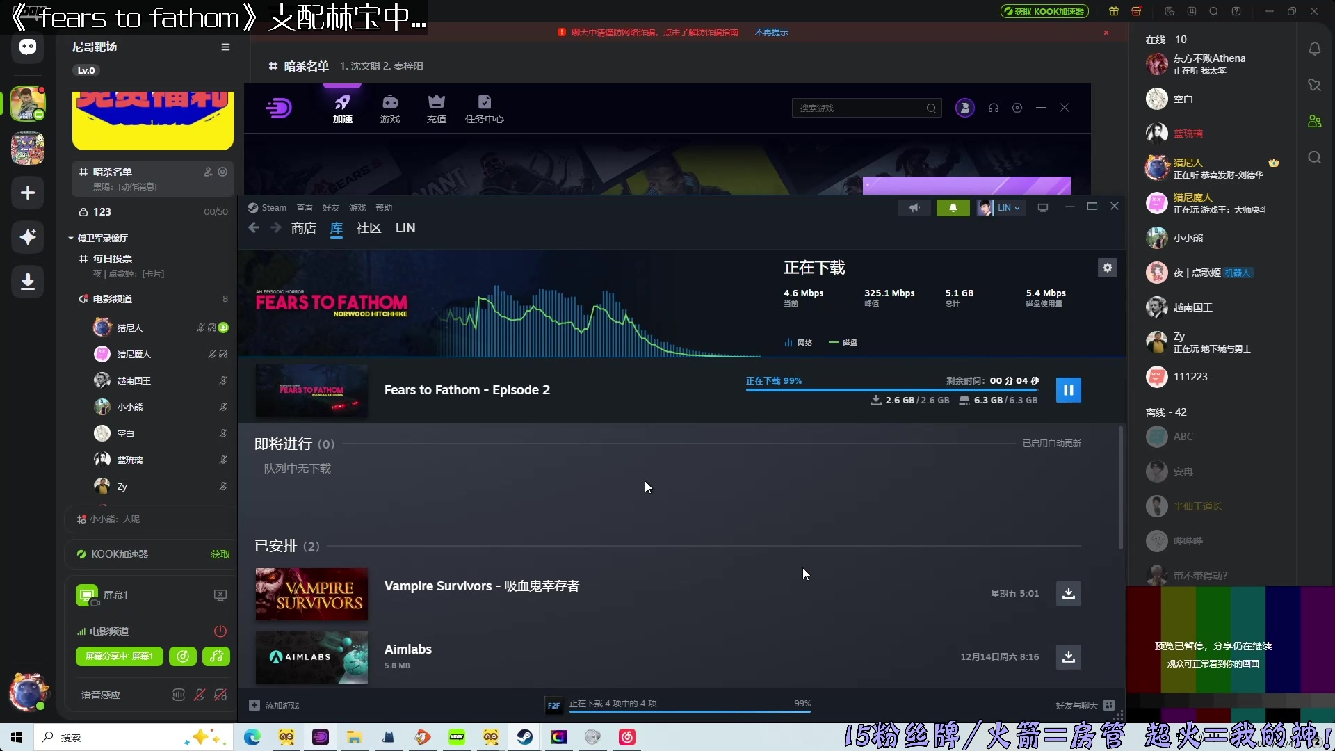
Task: Click 获取 next to KOOK加速器
Action: pos(220,554)
